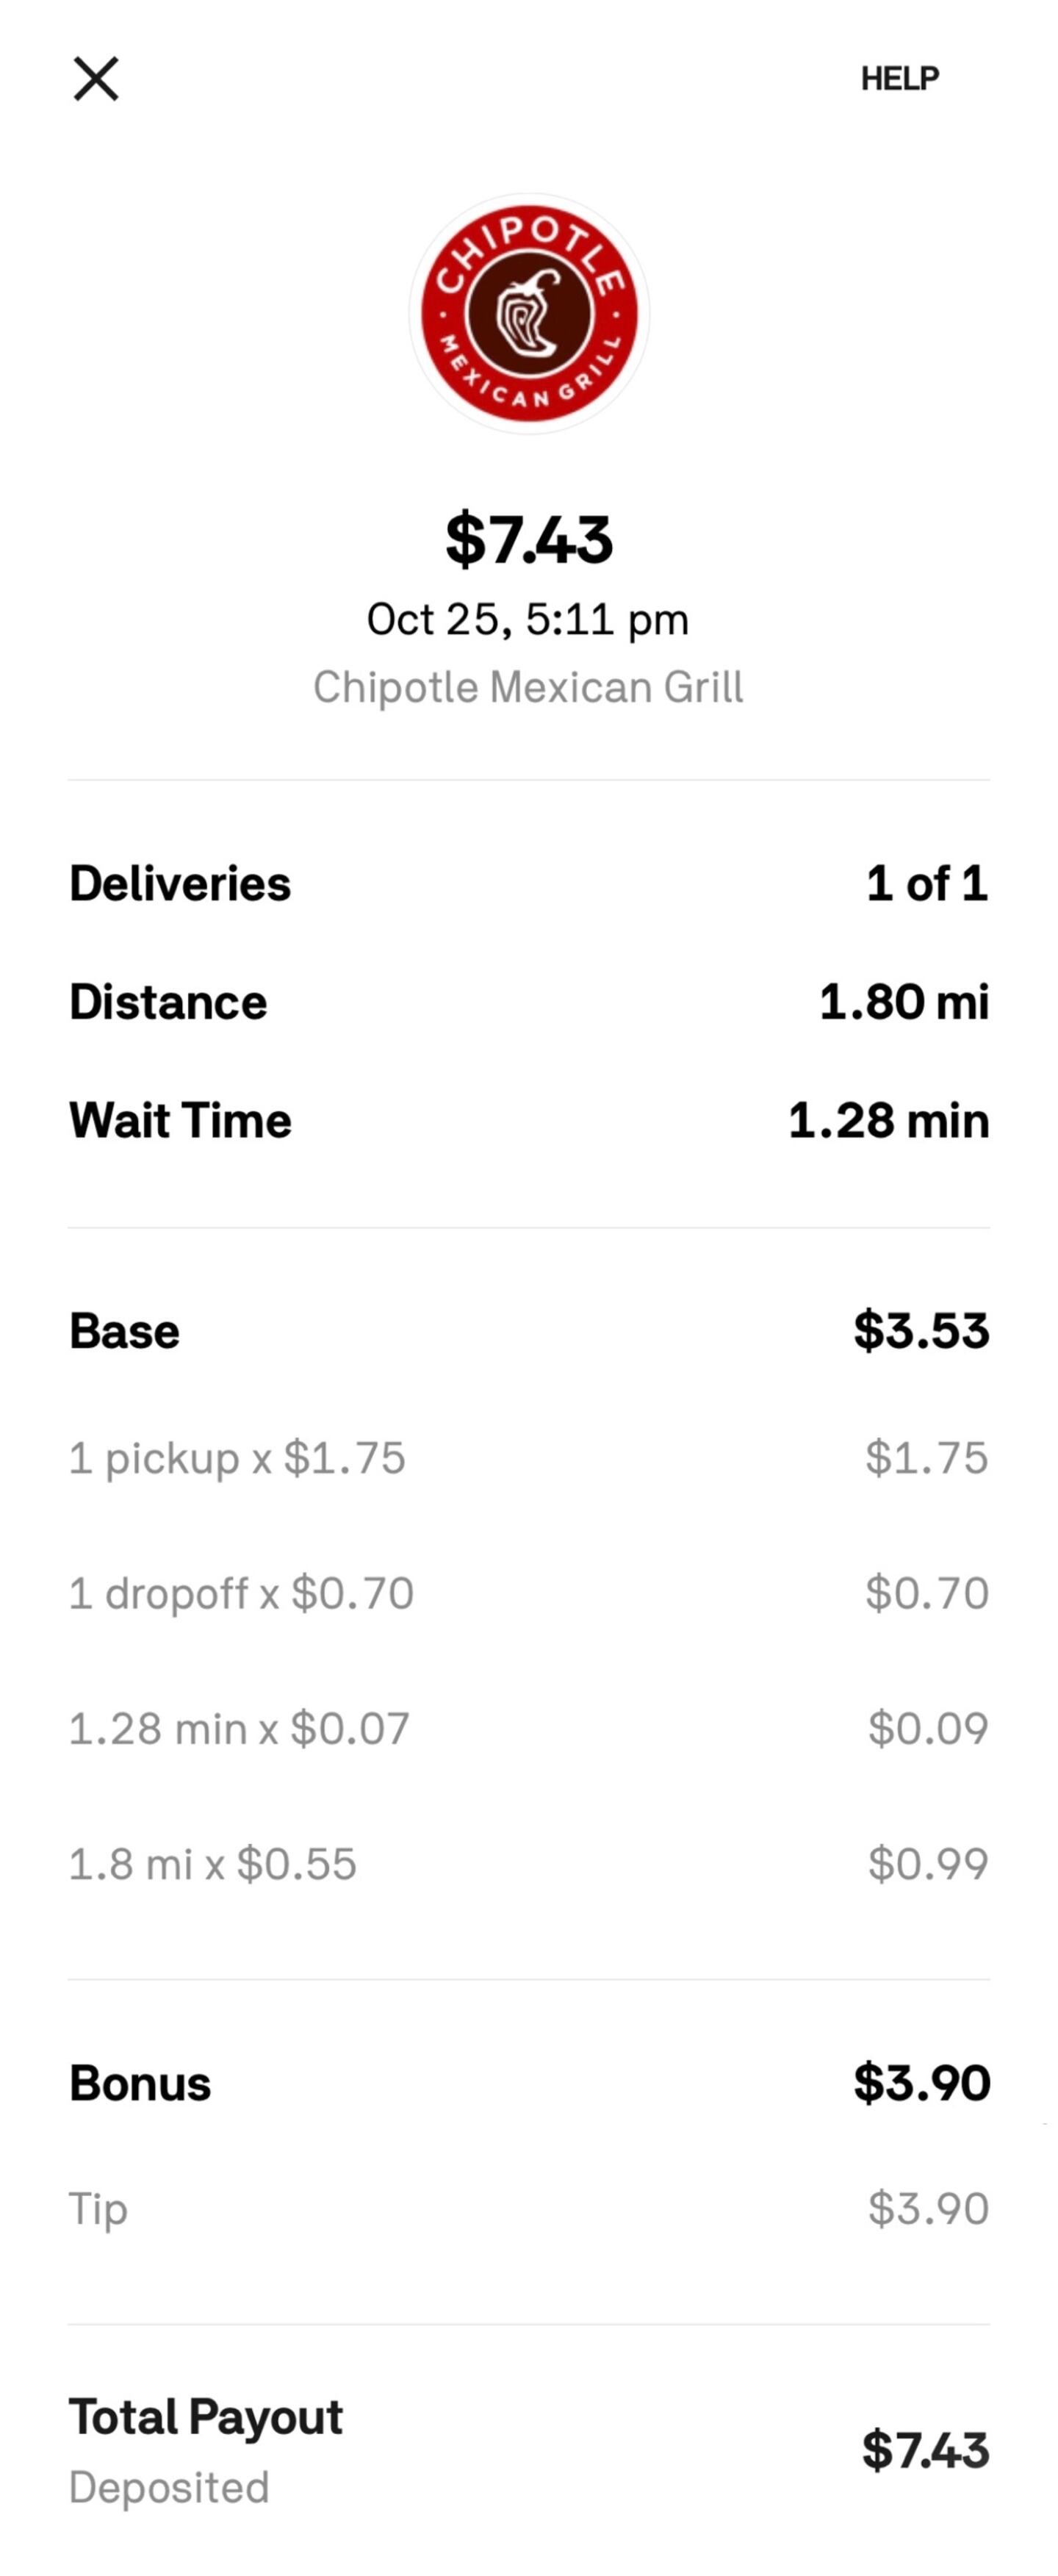Tap the Wait Time row label

[180, 1120]
